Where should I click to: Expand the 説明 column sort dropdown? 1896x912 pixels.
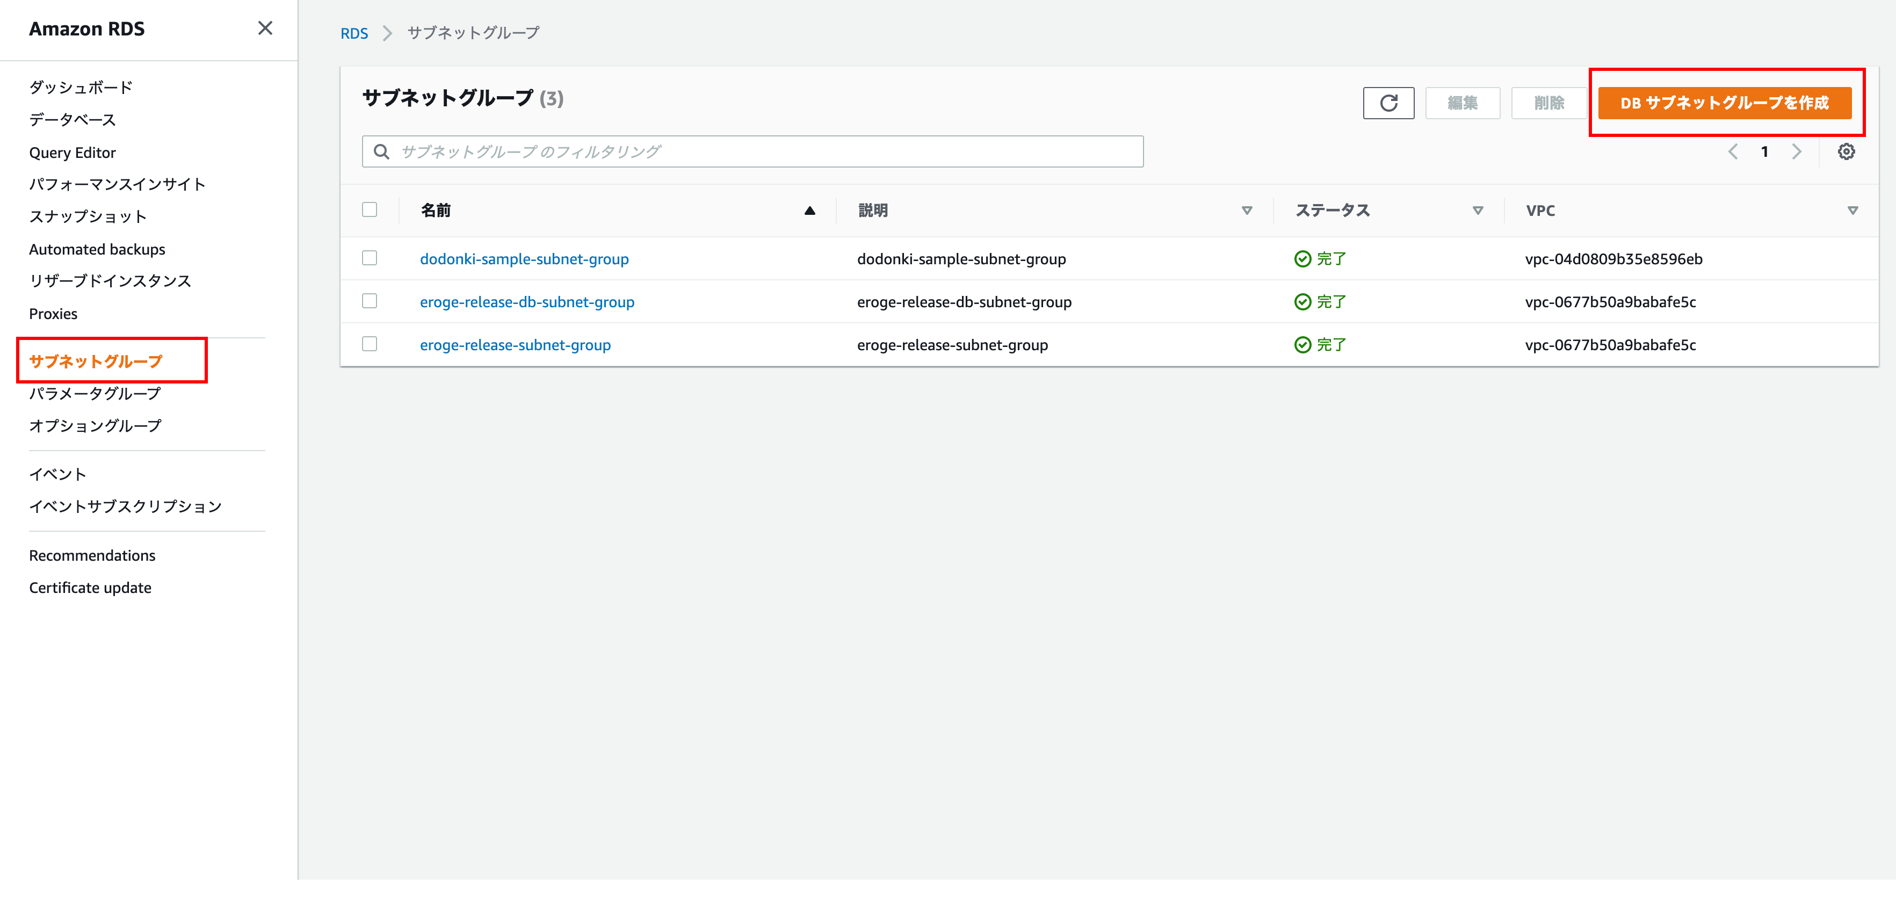(x=1247, y=211)
